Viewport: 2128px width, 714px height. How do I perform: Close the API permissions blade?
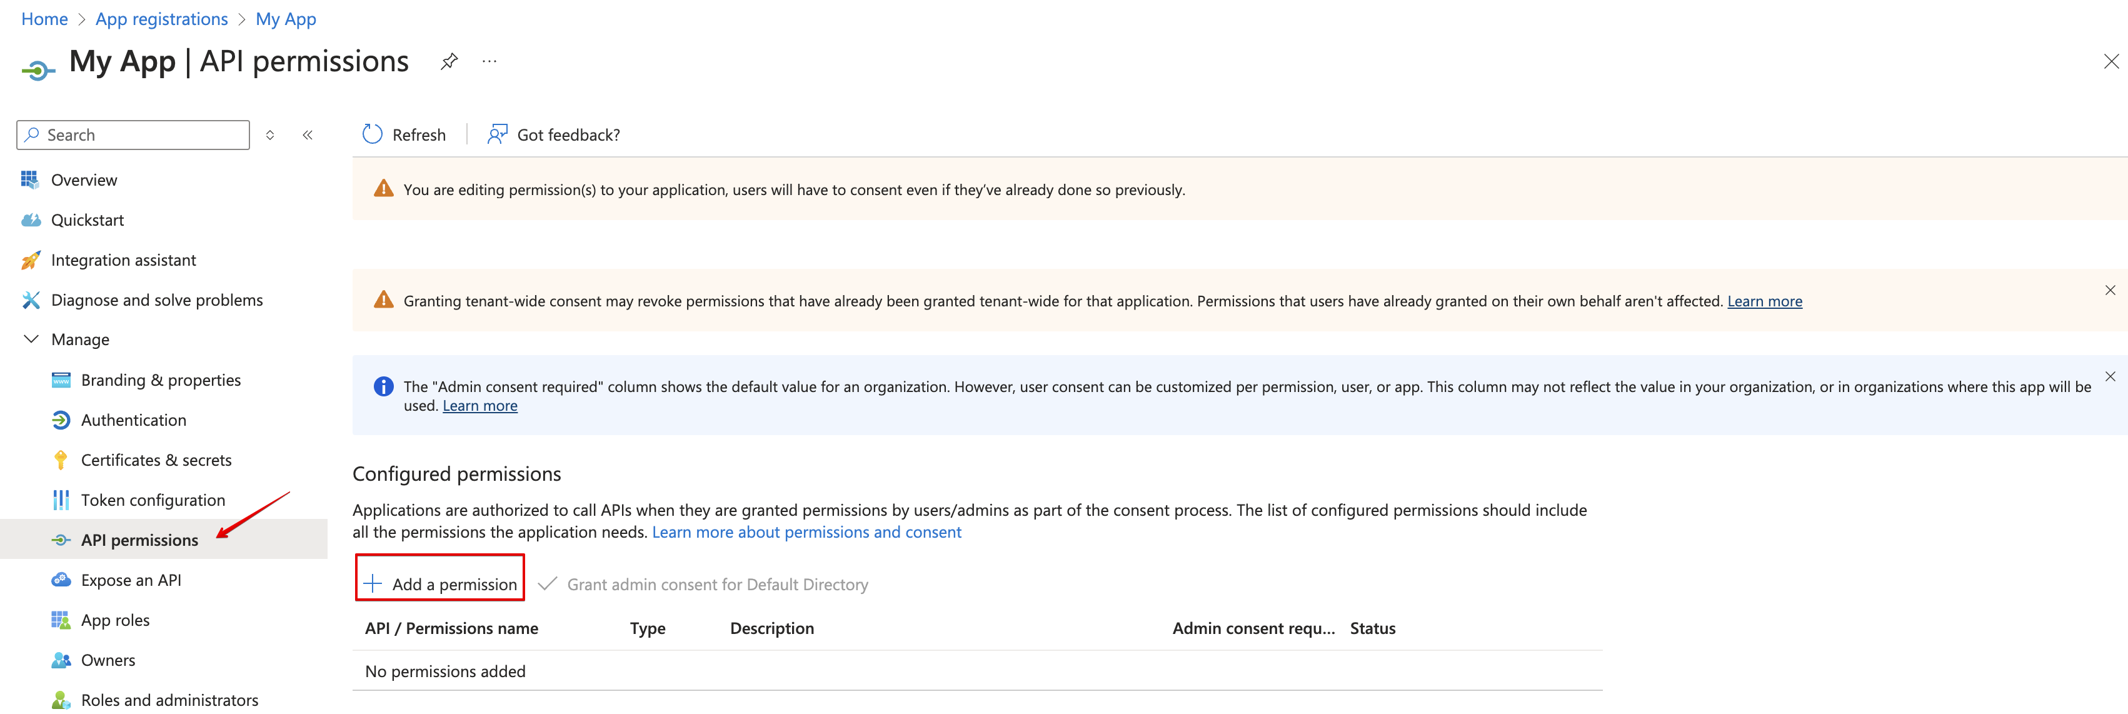2110,61
